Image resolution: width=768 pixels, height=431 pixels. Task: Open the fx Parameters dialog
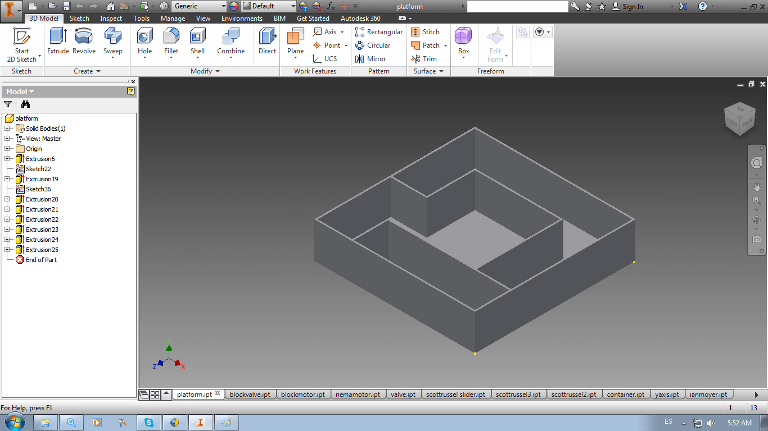click(x=331, y=6)
